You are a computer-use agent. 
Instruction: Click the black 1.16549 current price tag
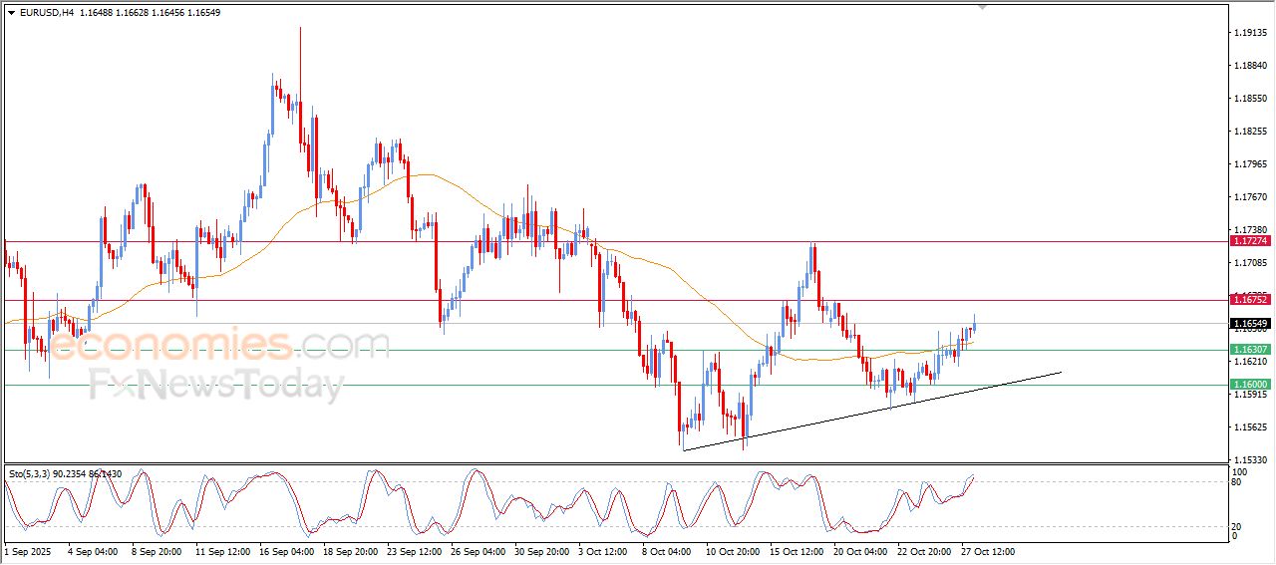[1249, 324]
